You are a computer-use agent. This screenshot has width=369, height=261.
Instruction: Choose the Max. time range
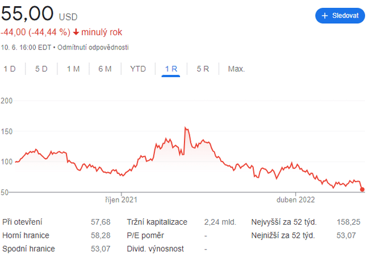pos(236,69)
